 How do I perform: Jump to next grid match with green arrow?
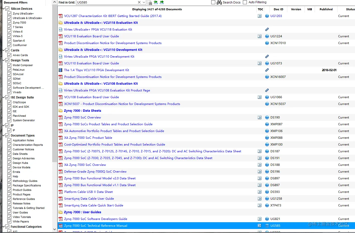coord(162,2)
